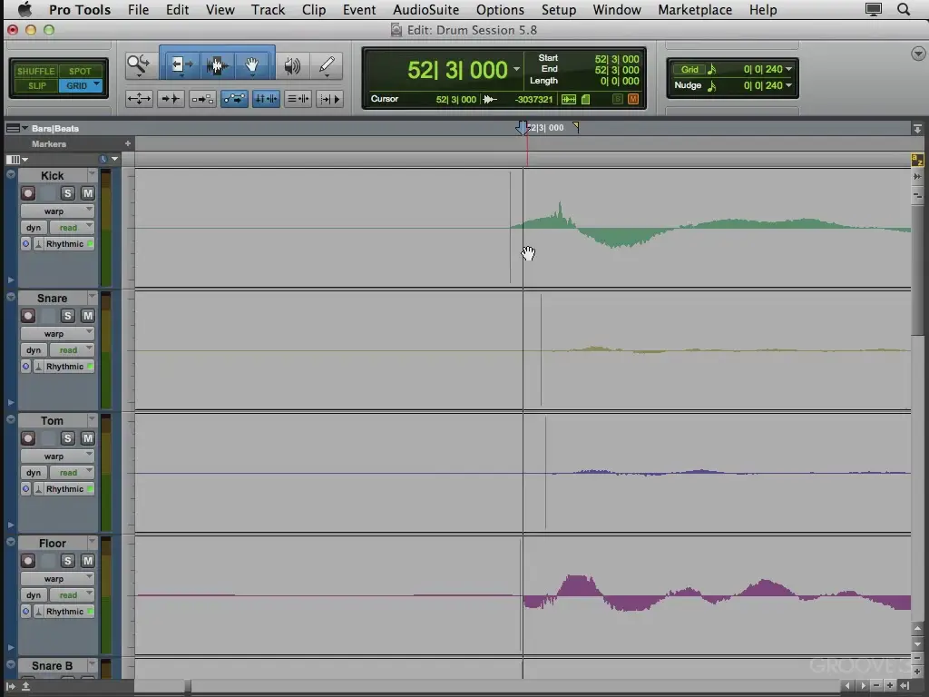The image size is (929, 697).
Task: Toggle Link Track and Edit Selection
Action: [298, 99]
